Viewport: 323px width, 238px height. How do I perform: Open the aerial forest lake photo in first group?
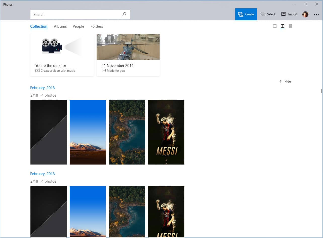click(x=127, y=132)
